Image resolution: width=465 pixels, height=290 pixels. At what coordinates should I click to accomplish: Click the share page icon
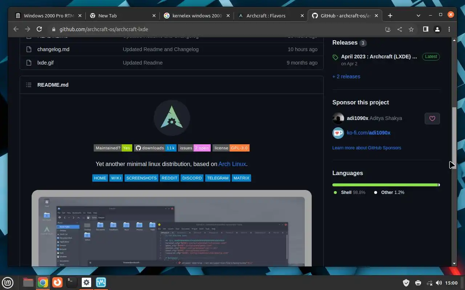pos(400,29)
